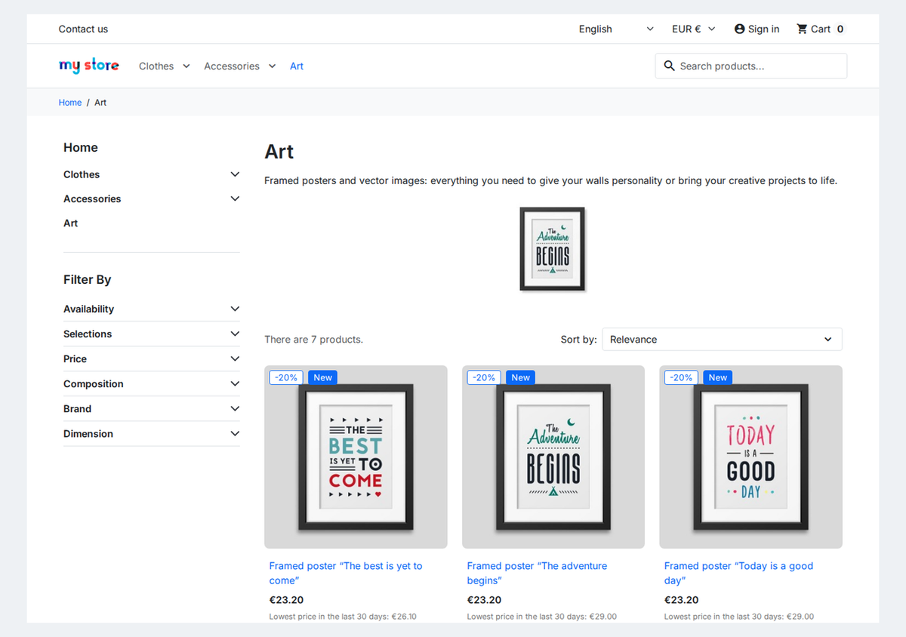906x637 pixels.
Task: Click the my store logo
Action: click(88, 66)
